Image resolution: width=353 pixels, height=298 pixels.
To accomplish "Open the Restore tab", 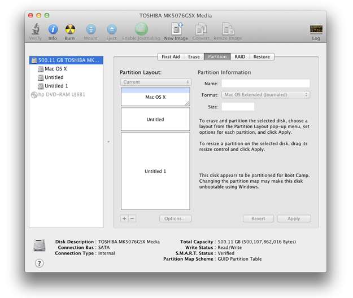I will [x=261, y=57].
